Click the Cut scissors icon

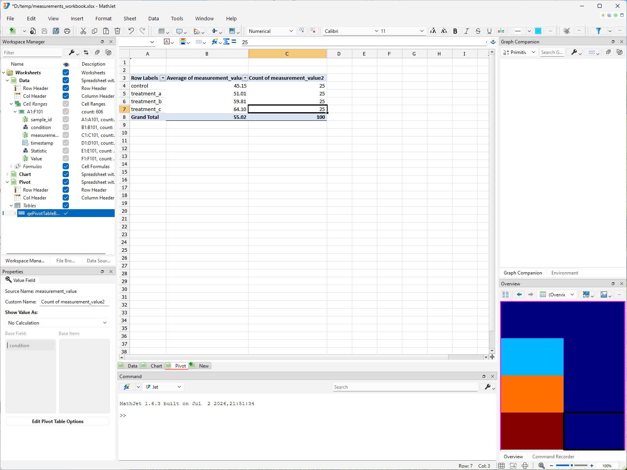pyautogui.click(x=83, y=31)
